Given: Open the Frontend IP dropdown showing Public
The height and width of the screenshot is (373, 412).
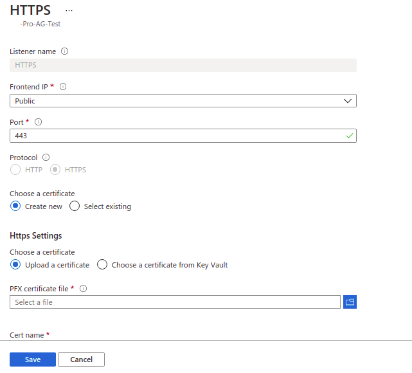Looking at the screenshot, I should [x=183, y=101].
